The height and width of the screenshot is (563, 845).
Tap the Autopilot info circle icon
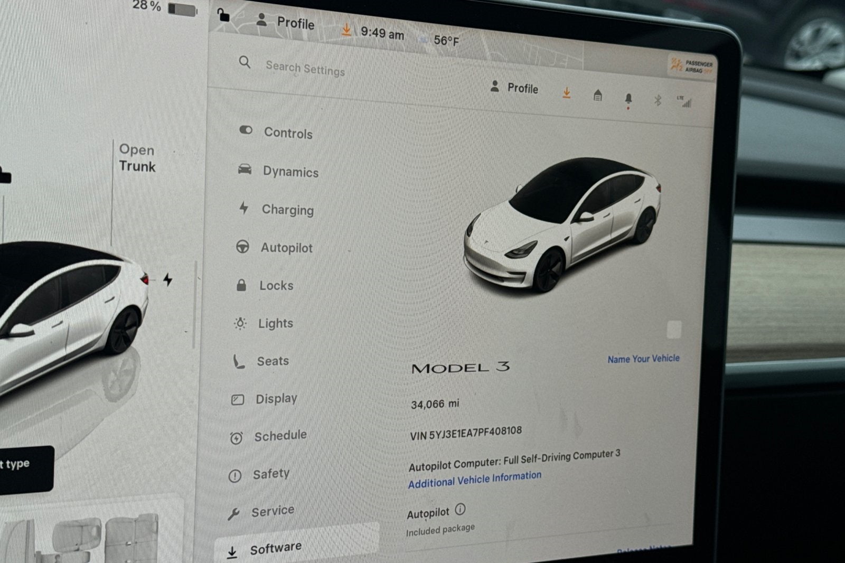[x=460, y=510]
